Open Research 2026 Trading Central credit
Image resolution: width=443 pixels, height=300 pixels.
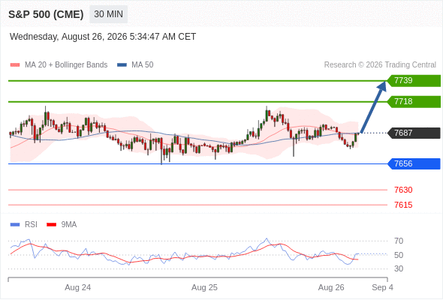380,65
